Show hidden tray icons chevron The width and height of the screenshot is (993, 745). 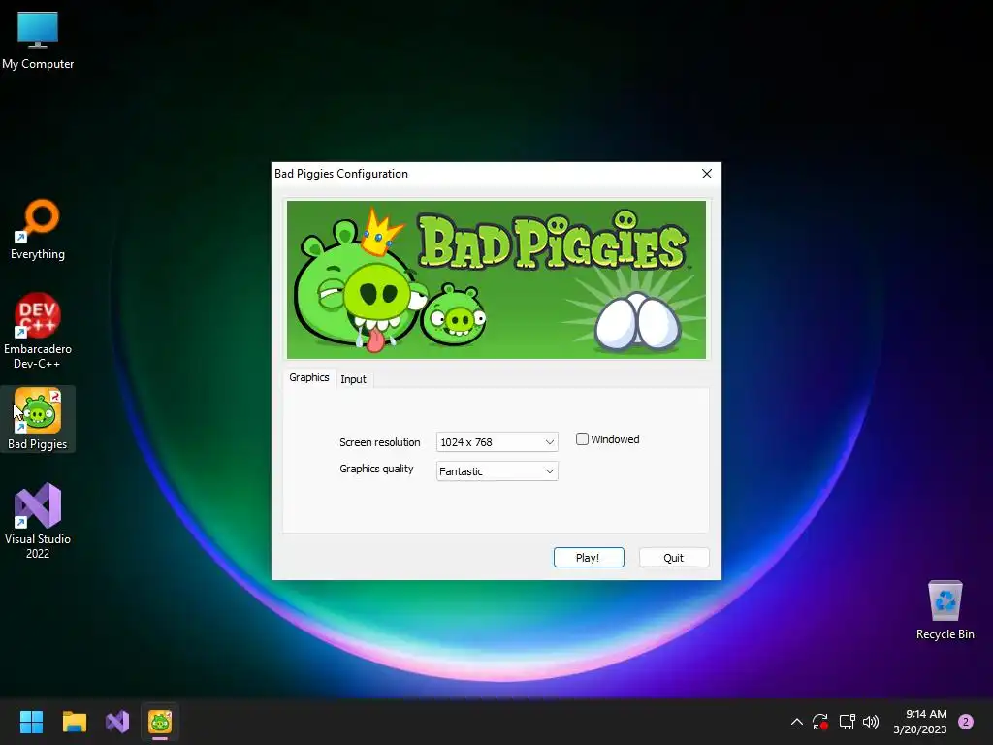point(797,722)
